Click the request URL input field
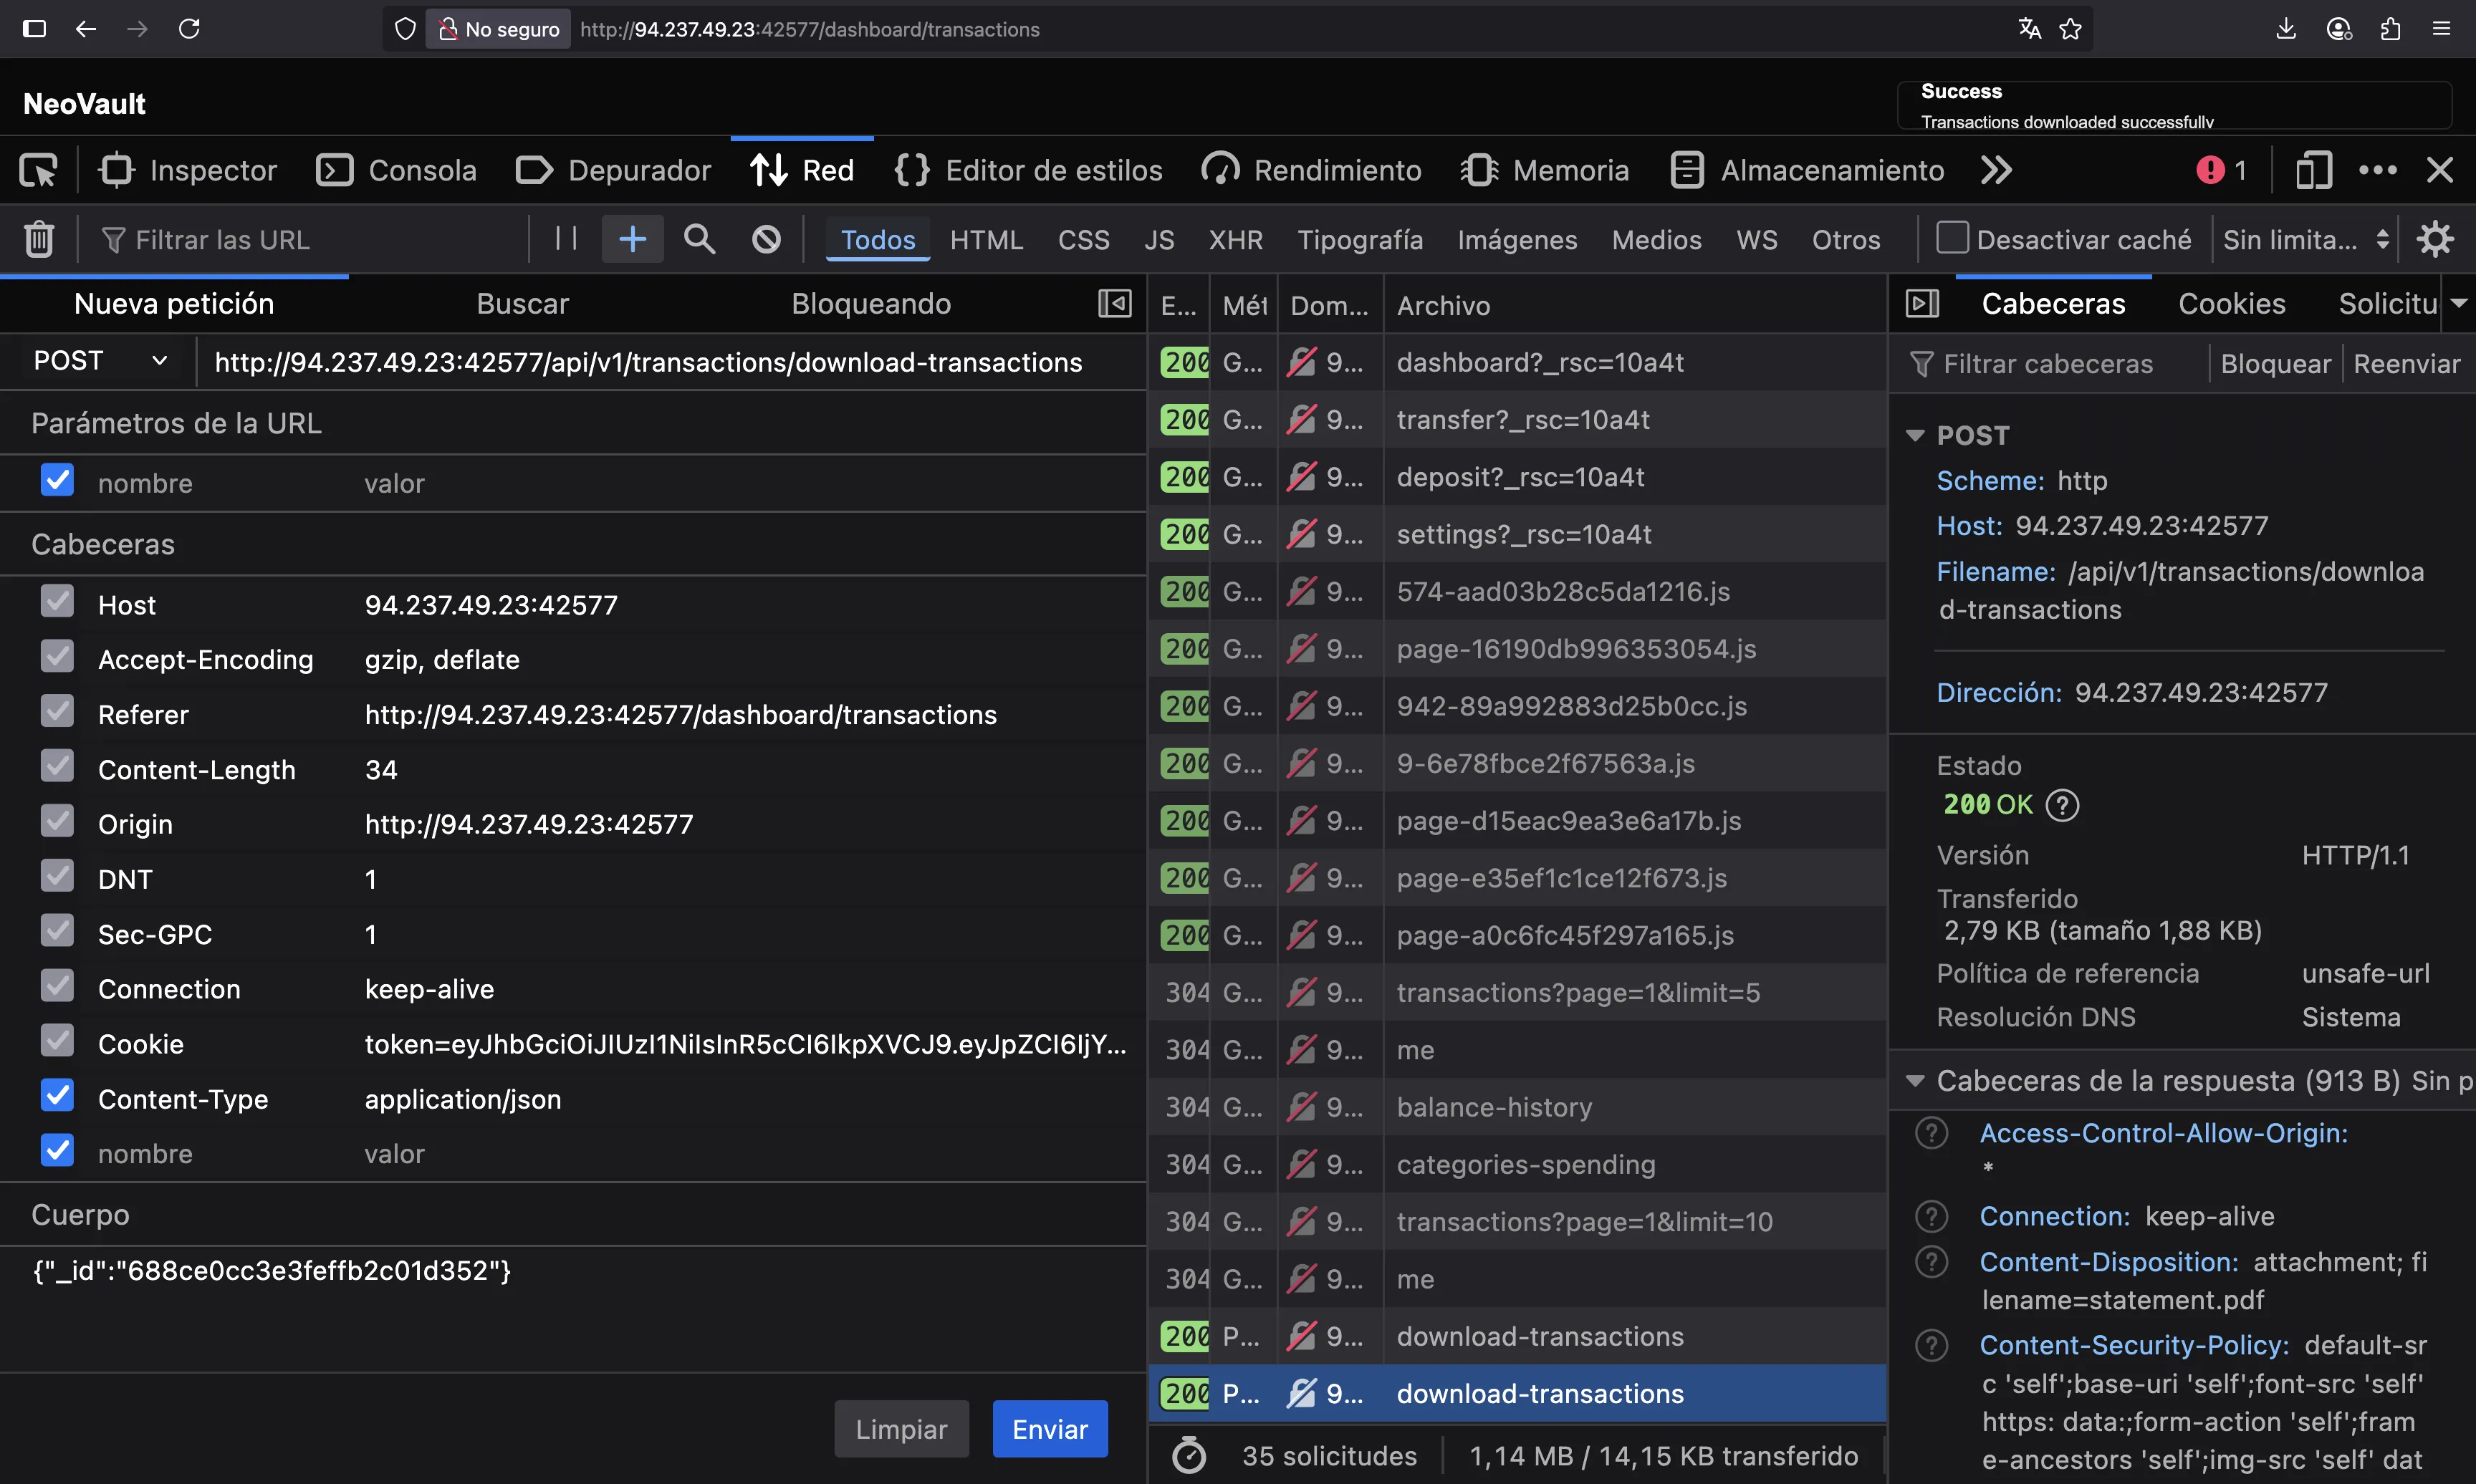 [672, 362]
